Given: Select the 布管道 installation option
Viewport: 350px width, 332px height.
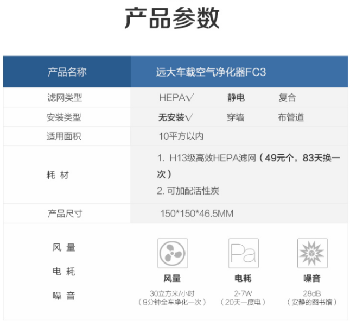Looking at the screenshot, I should [291, 117].
